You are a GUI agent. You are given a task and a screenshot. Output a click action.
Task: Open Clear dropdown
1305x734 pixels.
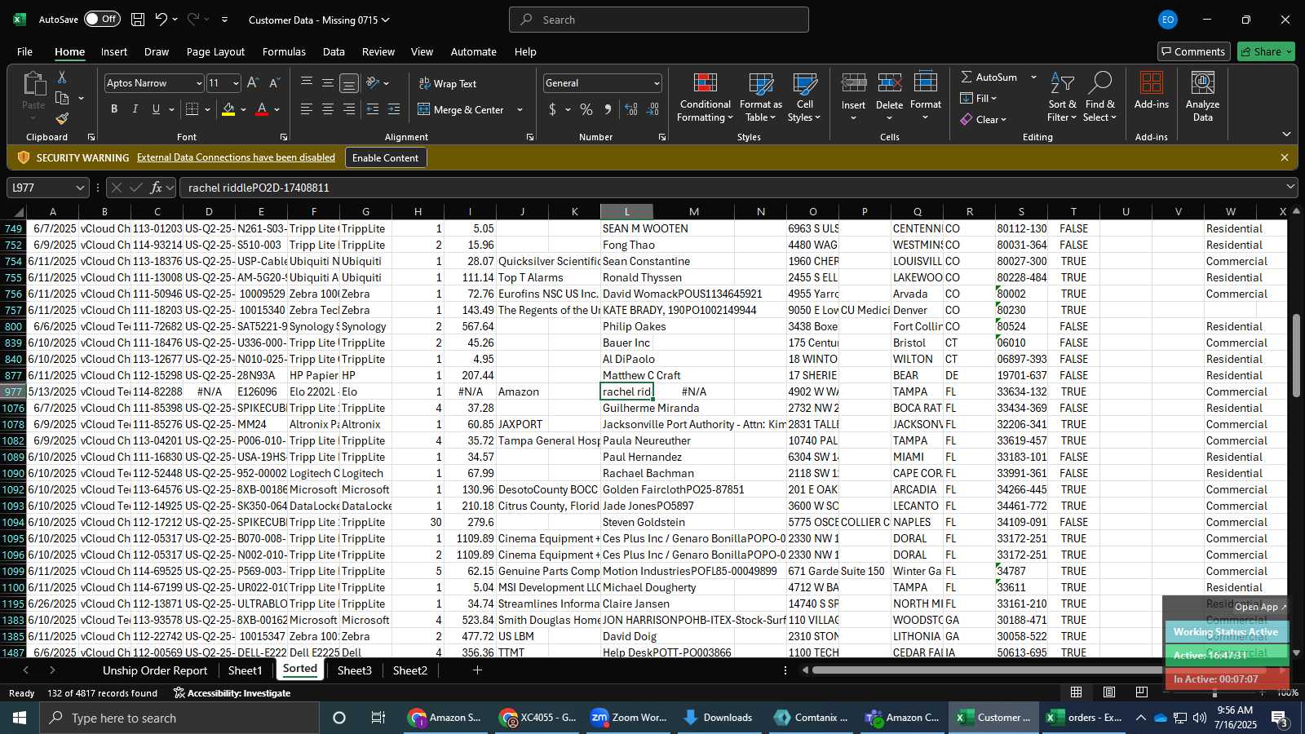[x=984, y=119]
